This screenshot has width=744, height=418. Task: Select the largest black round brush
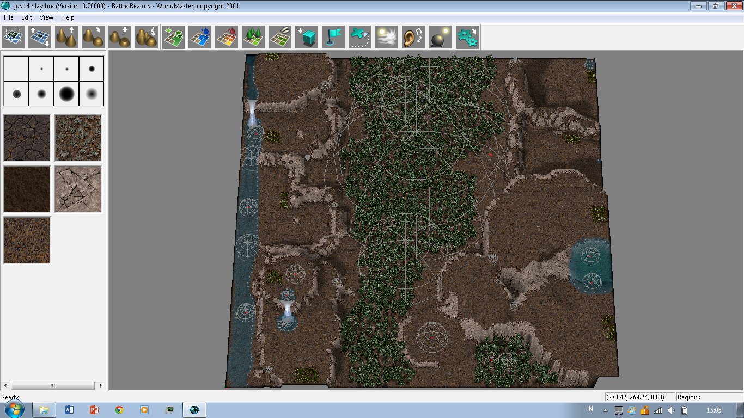click(x=66, y=94)
